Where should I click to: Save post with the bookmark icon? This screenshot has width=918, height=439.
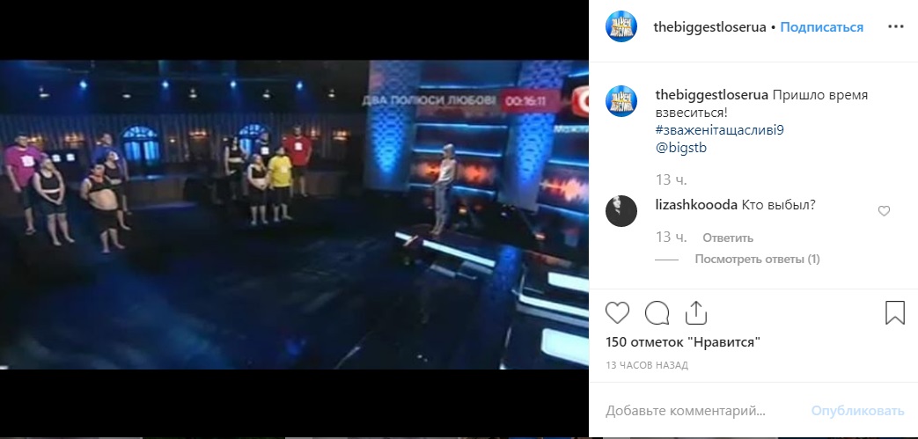(x=895, y=313)
